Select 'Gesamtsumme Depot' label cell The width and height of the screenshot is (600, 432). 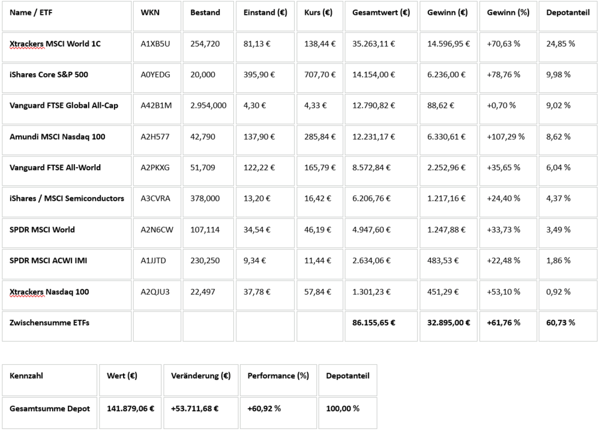click(49, 413)
